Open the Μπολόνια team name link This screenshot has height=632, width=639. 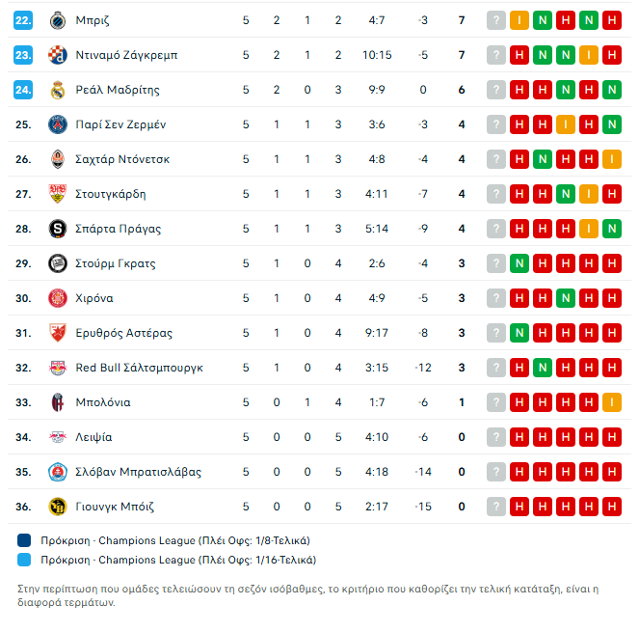pos(103,402)
